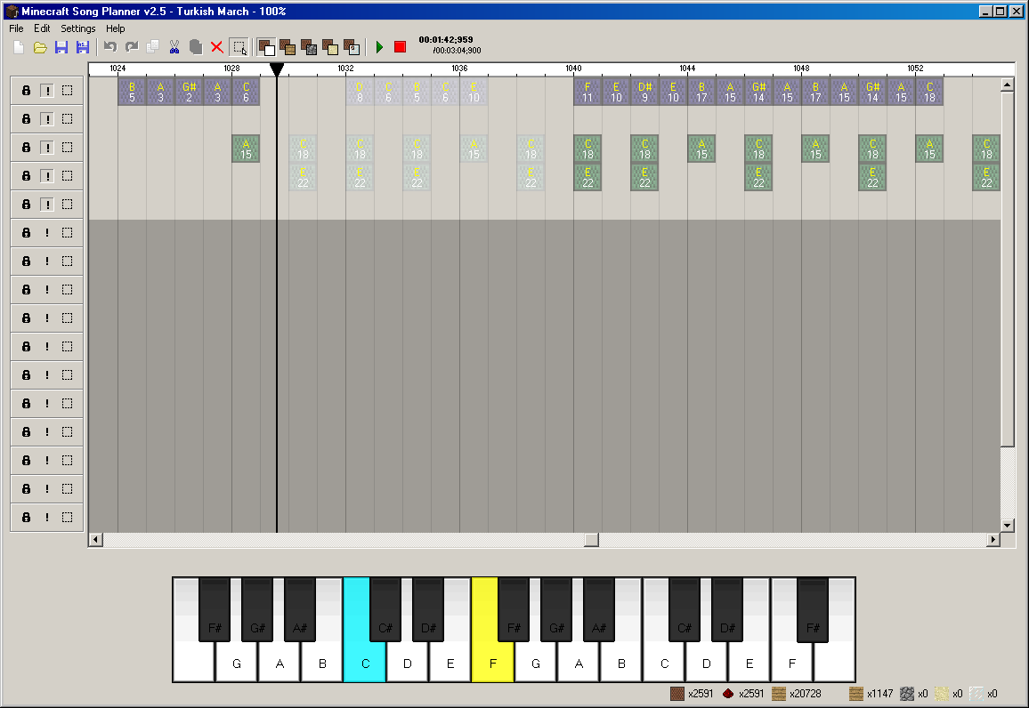Toggle the exclamation button on the third track
1029x708 pixels.
point(47,148)
